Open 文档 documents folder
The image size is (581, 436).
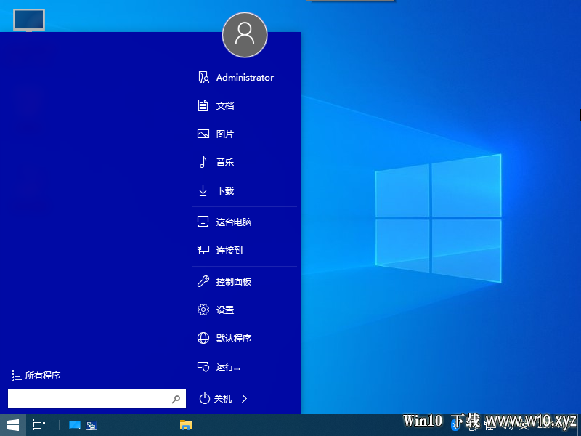pyautogui.click(x=245, y=105)
